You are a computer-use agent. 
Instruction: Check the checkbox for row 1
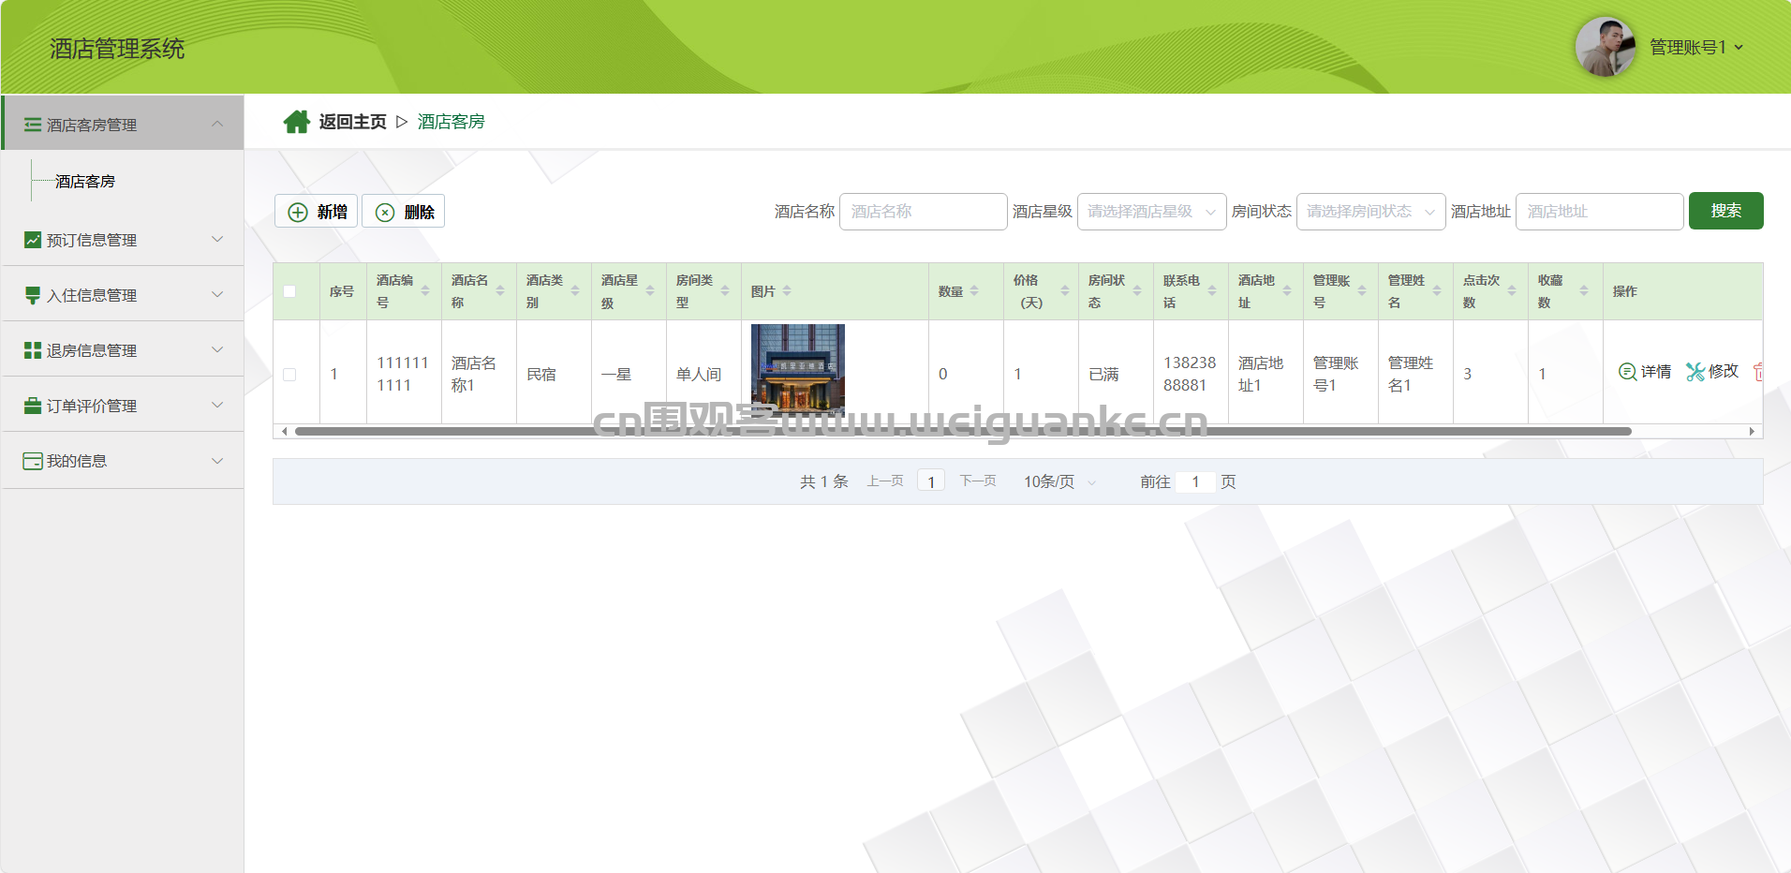click(x=289, y=375)
